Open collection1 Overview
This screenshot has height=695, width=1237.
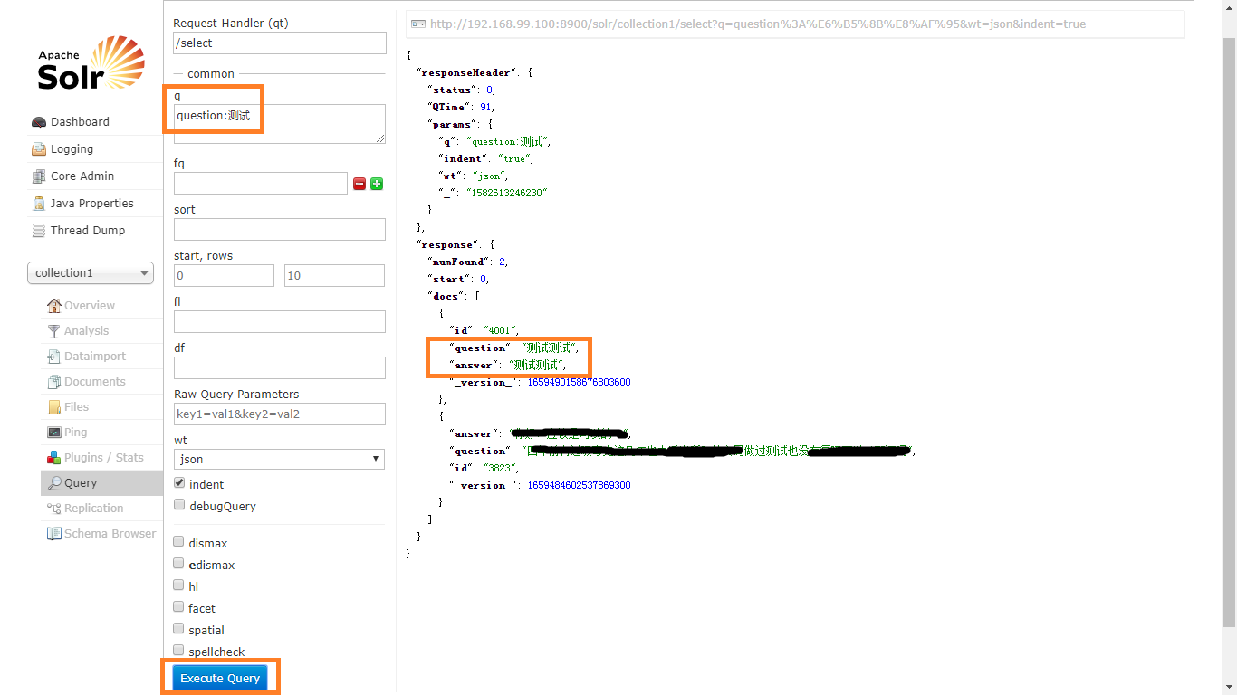click(x=90, y=306)
